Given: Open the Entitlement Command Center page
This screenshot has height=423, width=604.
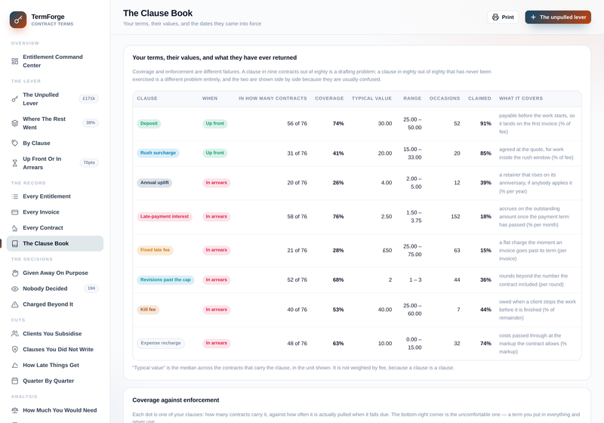Looking at the screenshot, I should coord(55,61).
